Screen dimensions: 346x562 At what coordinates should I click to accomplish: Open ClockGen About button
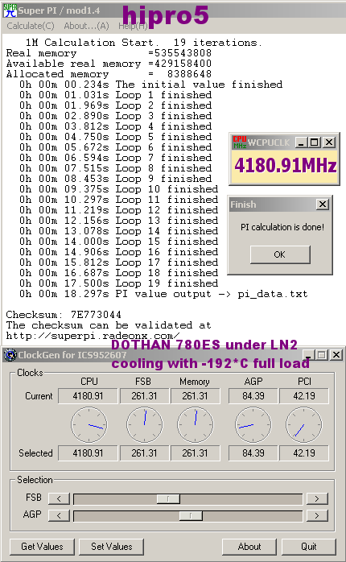[x=249, y=547]
